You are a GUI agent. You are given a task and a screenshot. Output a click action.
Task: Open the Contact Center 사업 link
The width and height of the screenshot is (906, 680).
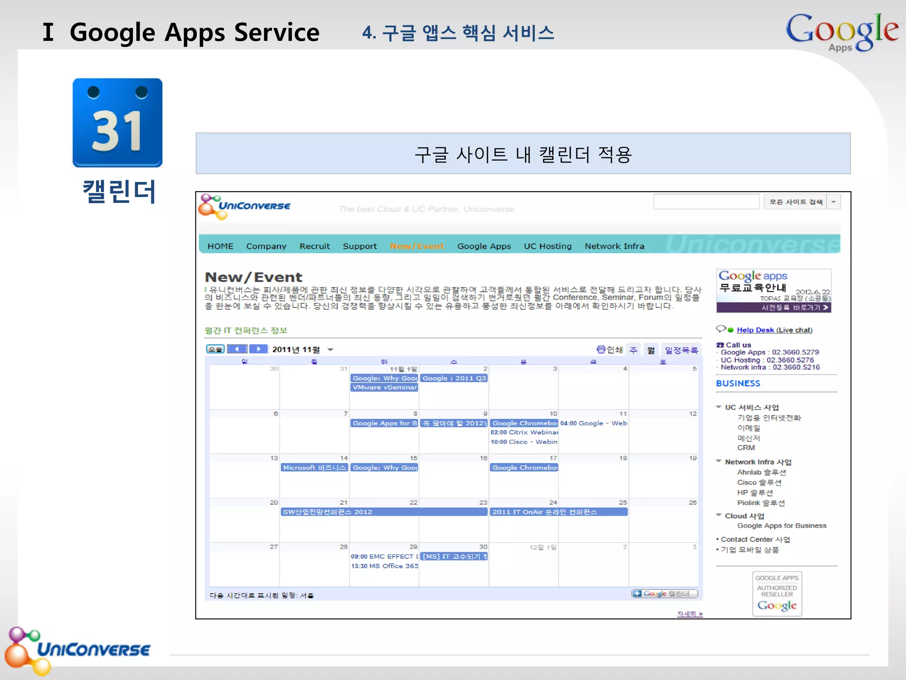click(755, 539)
